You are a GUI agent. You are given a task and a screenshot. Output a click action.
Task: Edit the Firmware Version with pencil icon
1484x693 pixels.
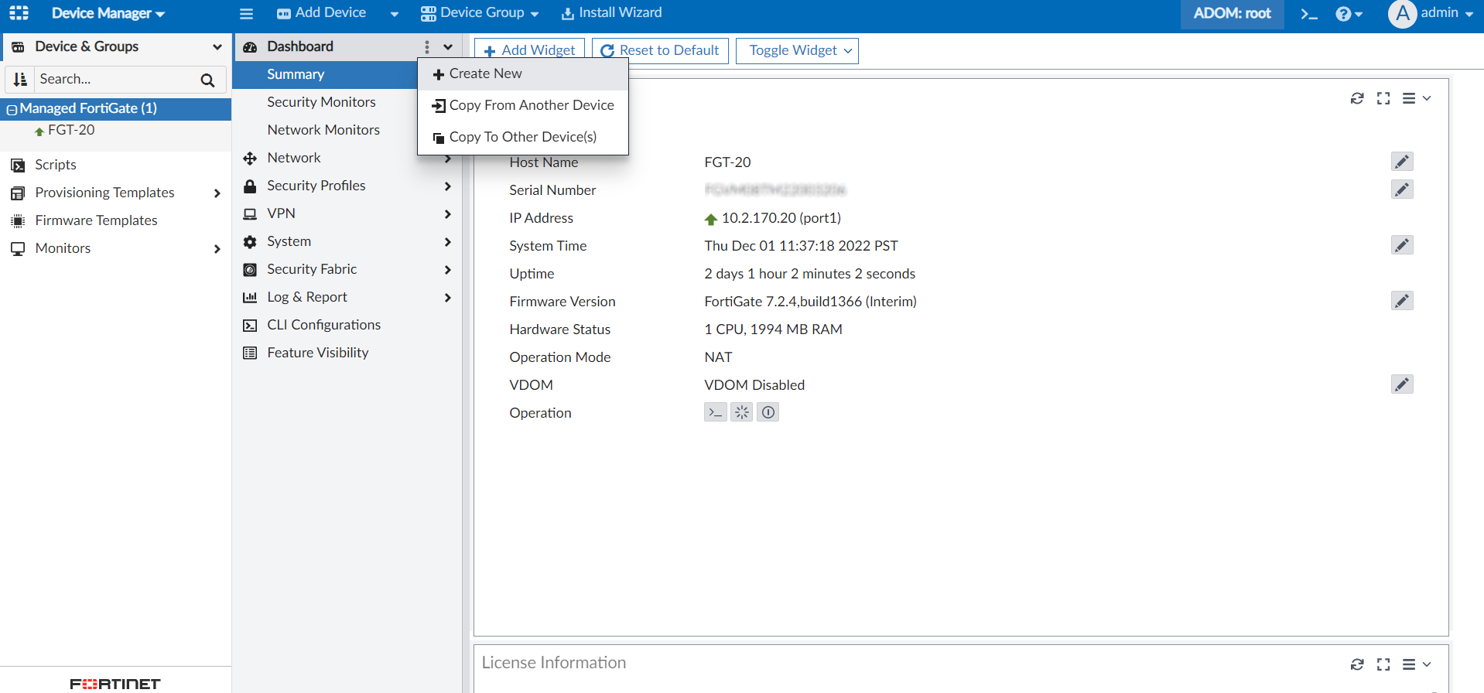pyautogui.click(x=1401, y=301)
